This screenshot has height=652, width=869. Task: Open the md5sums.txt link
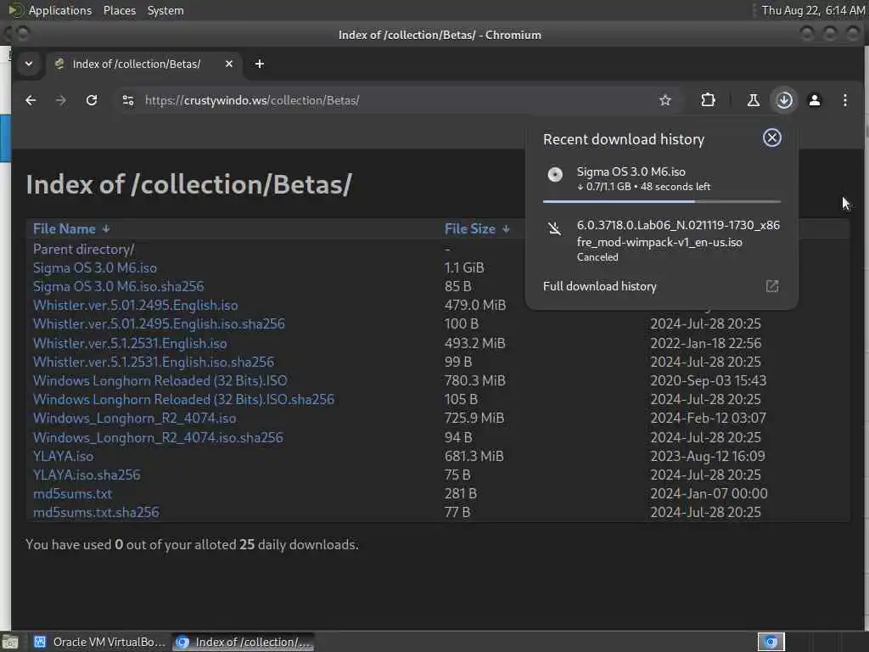(x=73, y=493)
